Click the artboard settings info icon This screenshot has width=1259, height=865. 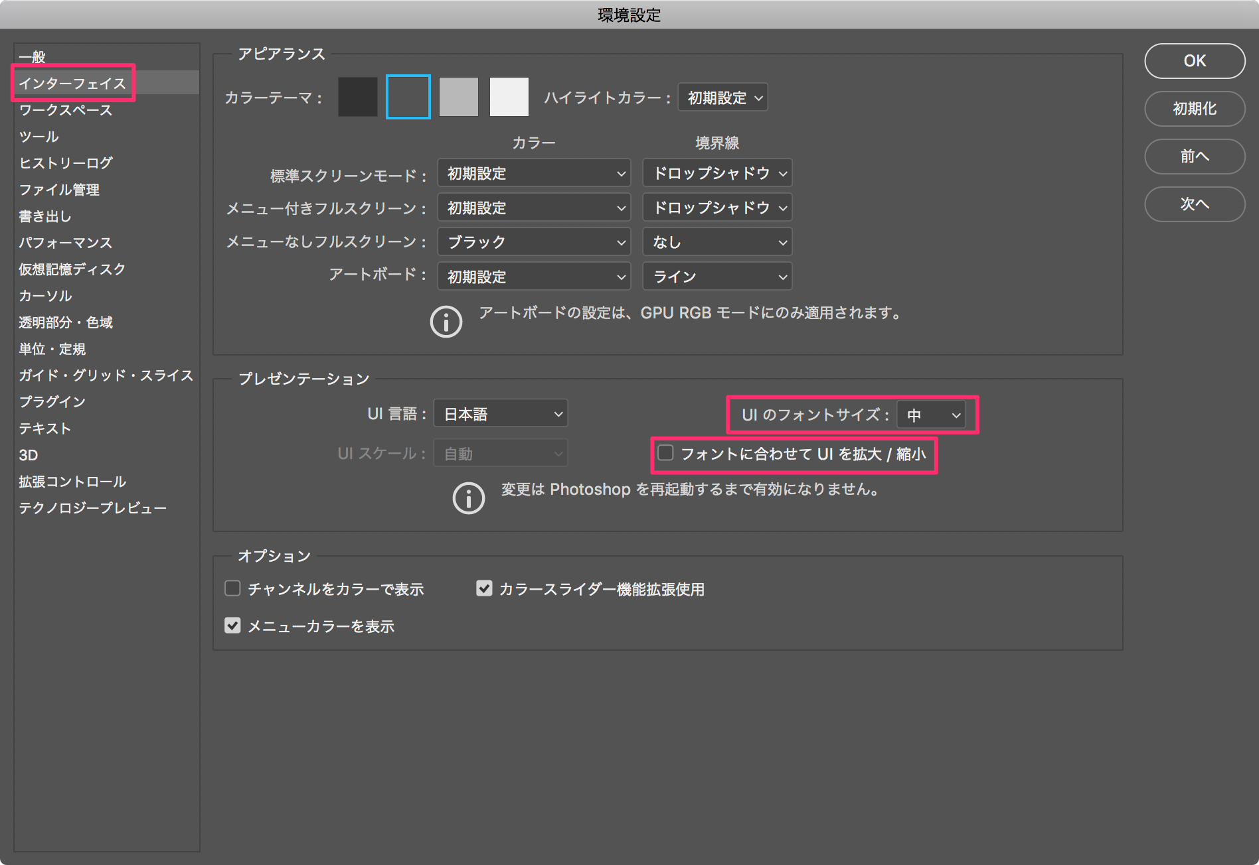(446, 322)
